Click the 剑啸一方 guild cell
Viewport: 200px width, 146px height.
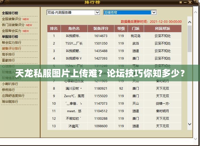(163, 104)
